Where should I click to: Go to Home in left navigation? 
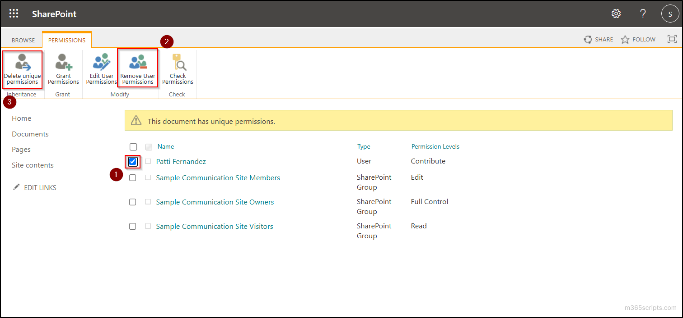[22, 118]
